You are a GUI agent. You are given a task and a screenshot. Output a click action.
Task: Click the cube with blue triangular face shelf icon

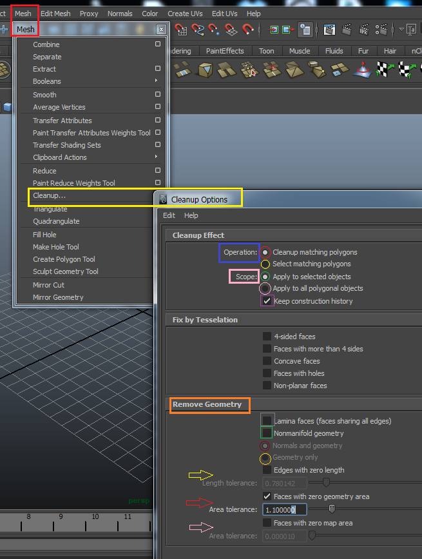tap(205, 70)
